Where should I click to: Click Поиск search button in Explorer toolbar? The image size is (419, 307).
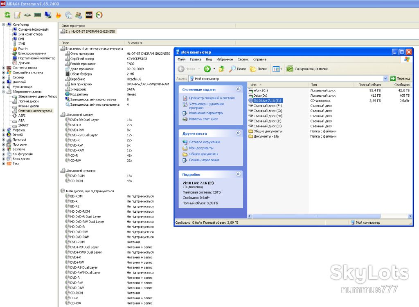click(x=238, y=69)
